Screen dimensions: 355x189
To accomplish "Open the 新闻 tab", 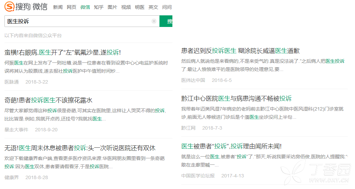I will click(x=58, y=7).
